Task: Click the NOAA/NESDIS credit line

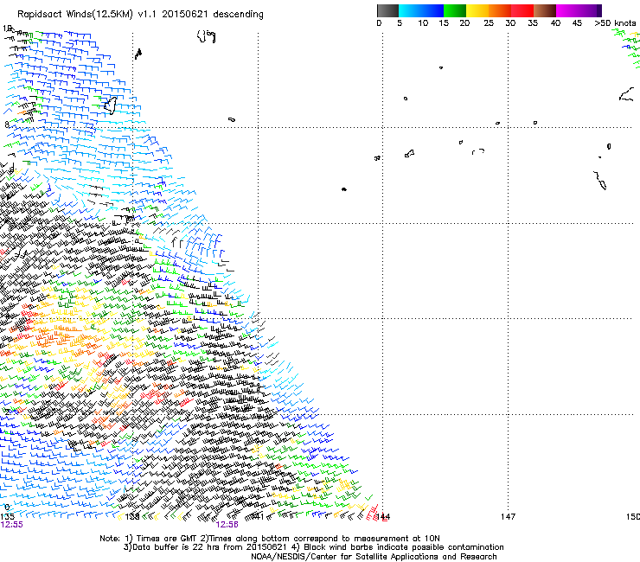Action: pyautogui.click(x=374, y=557)
